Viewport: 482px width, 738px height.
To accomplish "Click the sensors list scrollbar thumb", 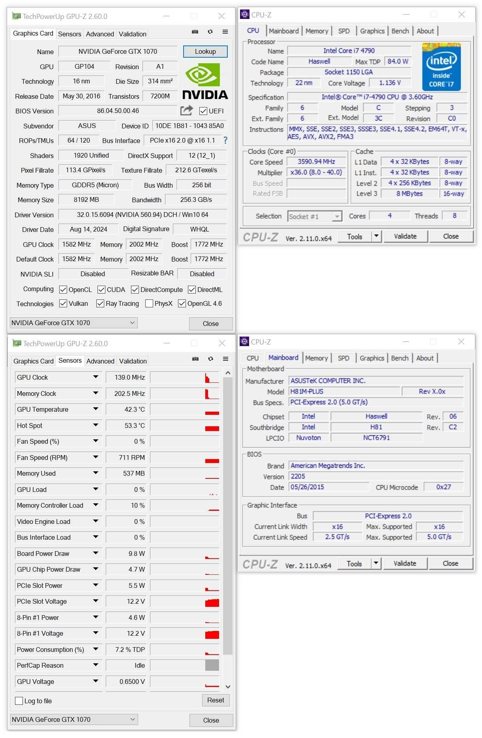I will pos(228,516).
